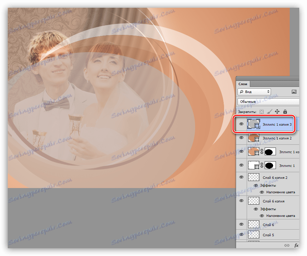Lock transparent pixels icon

(261, 112)
